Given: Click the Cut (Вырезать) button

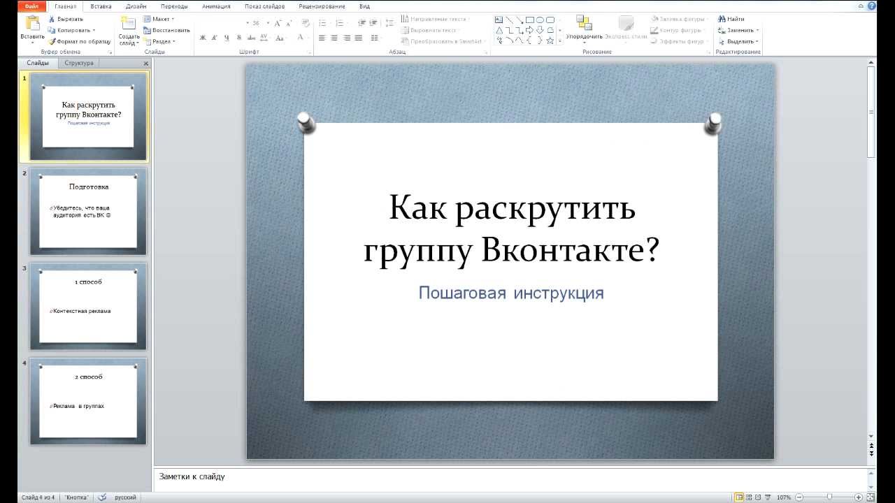Looking at the screenshot, I should click(66, 19).
